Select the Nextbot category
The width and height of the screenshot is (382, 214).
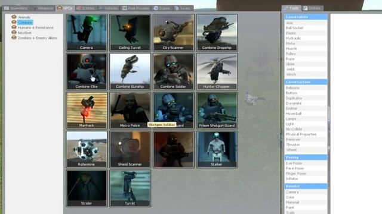tap(24, 33)
